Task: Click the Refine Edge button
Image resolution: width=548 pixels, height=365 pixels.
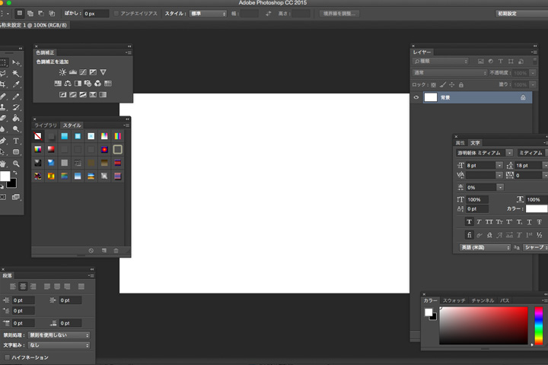Action: click(x=339, y=14)
